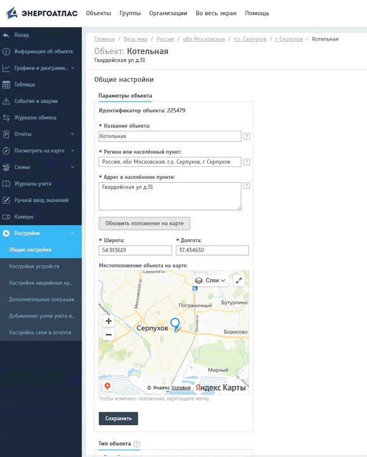This screenshot has width=367, height=457.
Task: Follow the Россия breadcrumb link
Action: pyautogui.click(x=165, y=39)
